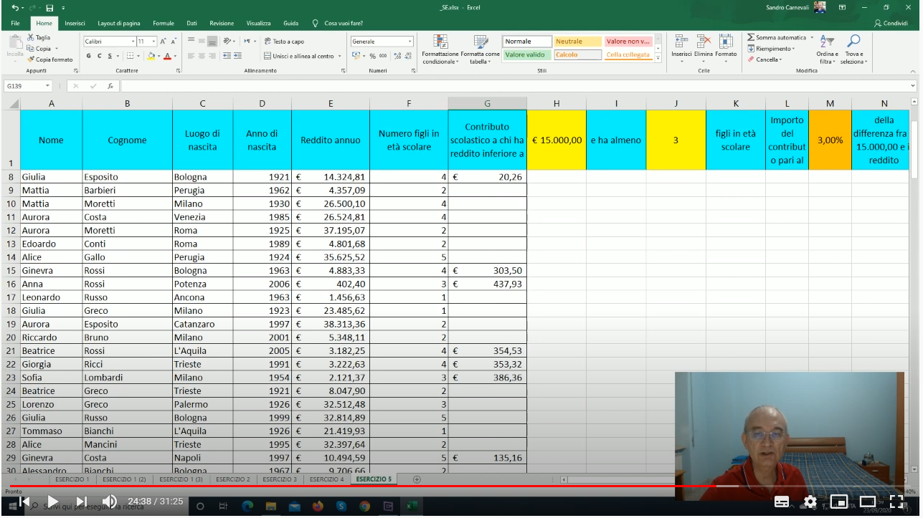The height and width of the screenshot is (518, 923).
Task: Open the fill color dropdown arrow
Action: coord(158,56)
